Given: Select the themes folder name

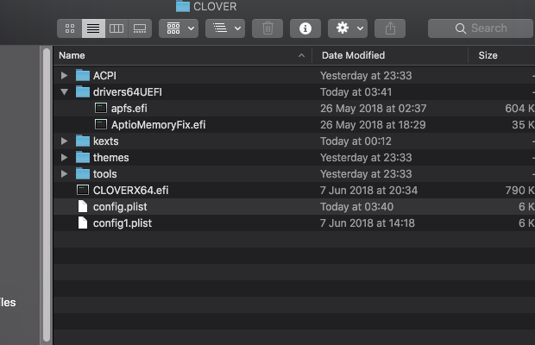Looking at the screenshot, I should coord(111,158).
